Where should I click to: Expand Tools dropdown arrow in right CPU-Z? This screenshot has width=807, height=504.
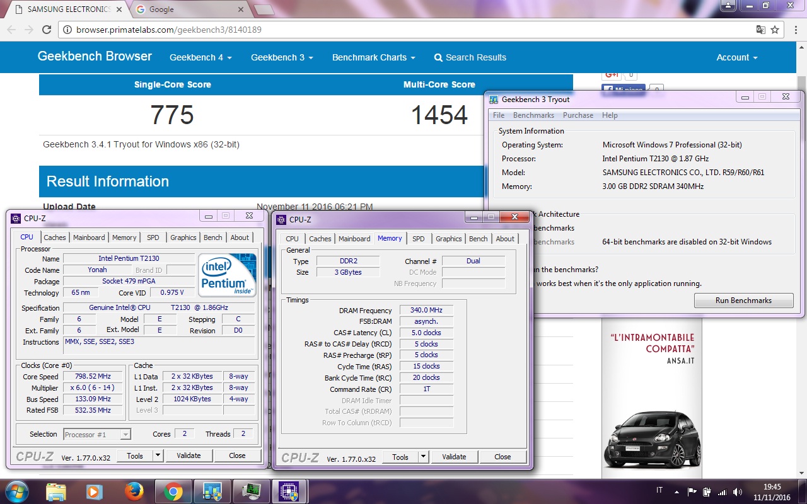coord(423,457)
